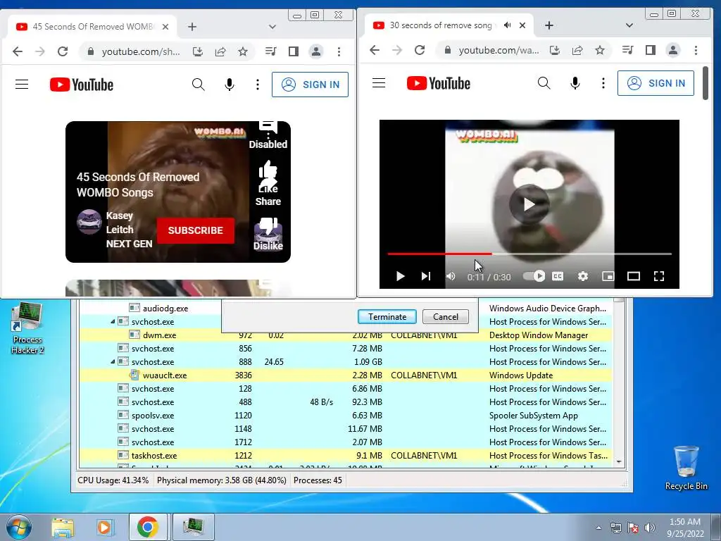Click the down arrow of the process list scrollbar
This screenshot has width=721, height=541.
619,462
